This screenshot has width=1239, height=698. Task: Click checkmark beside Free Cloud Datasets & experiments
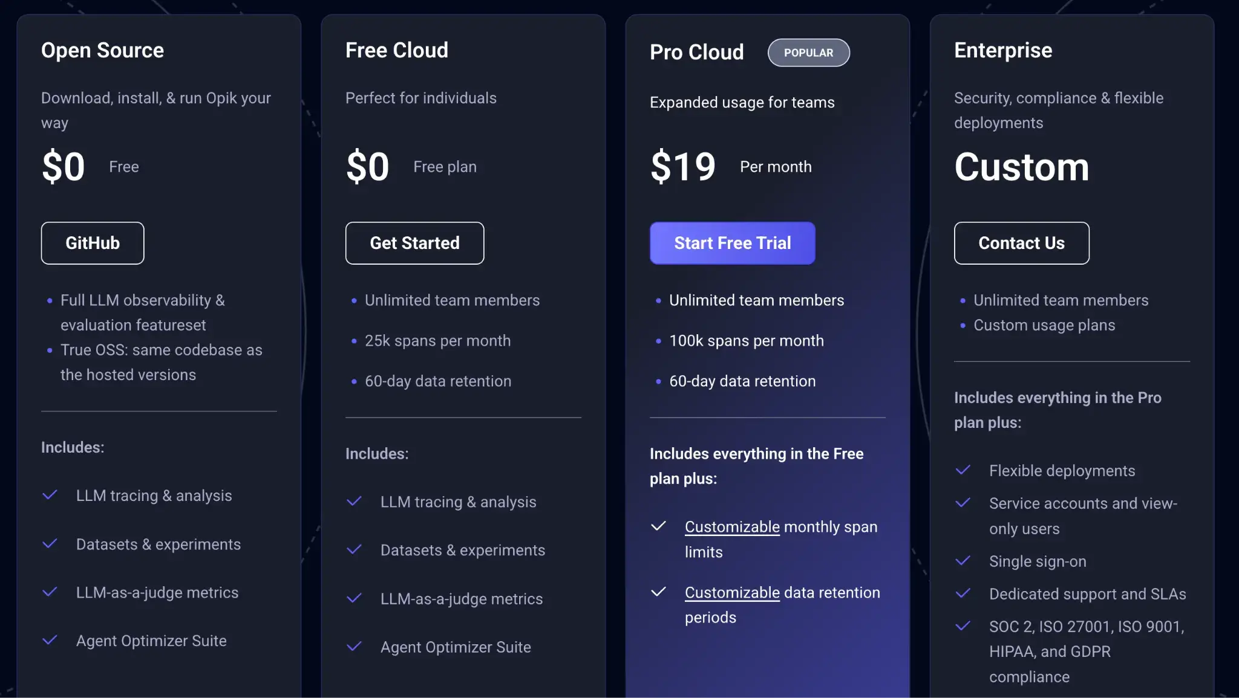(x=355, y=550)
